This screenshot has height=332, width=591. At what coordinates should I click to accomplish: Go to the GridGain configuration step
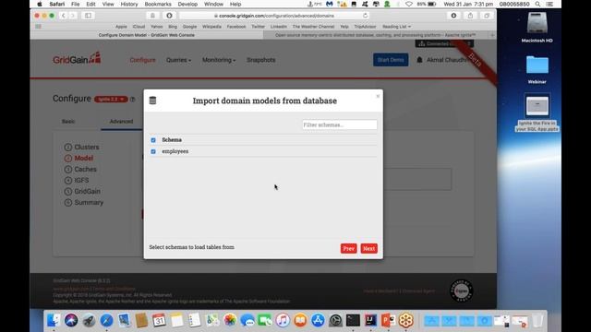[82, 191]
